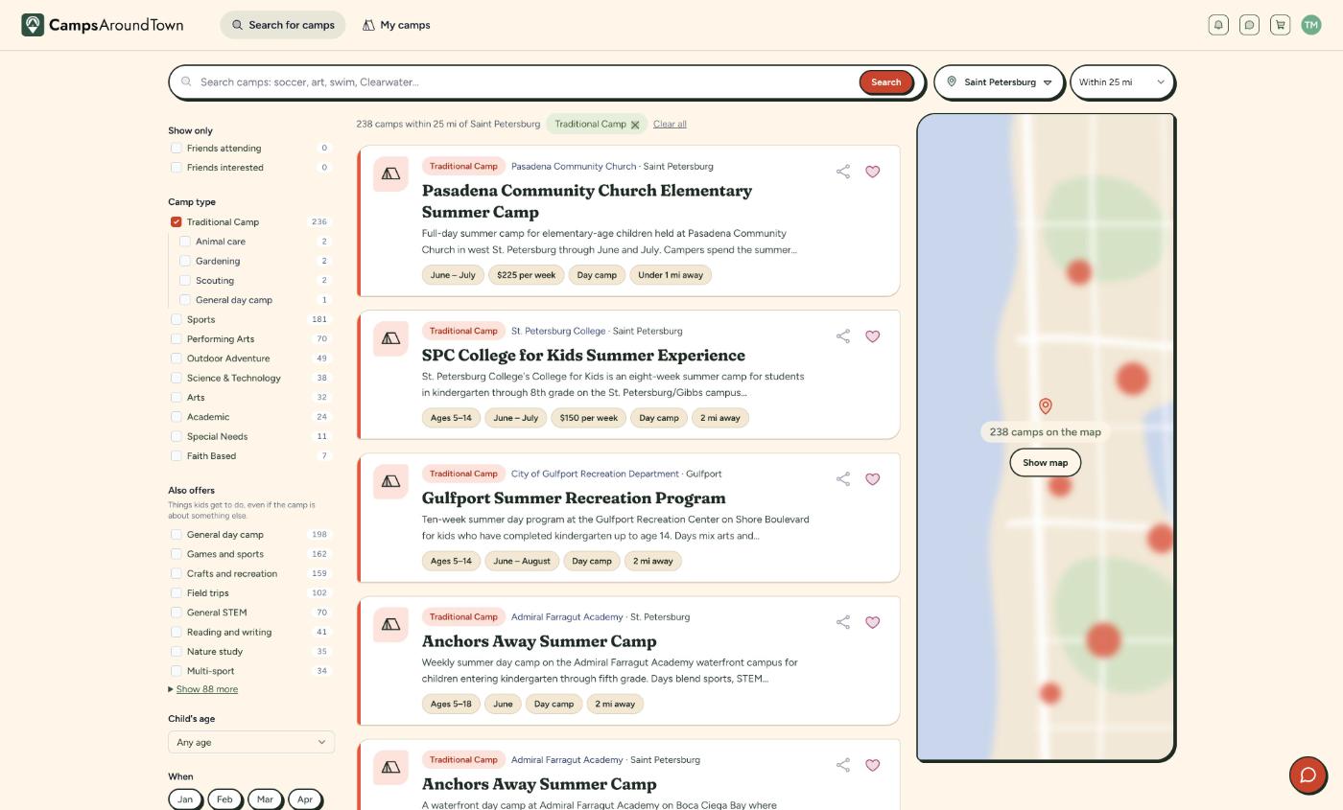This screenshot has height=810, width=1343.
Task: Favorite the Admiral Farragut St. Petersburg camp
Action: (x=872, y=622)
